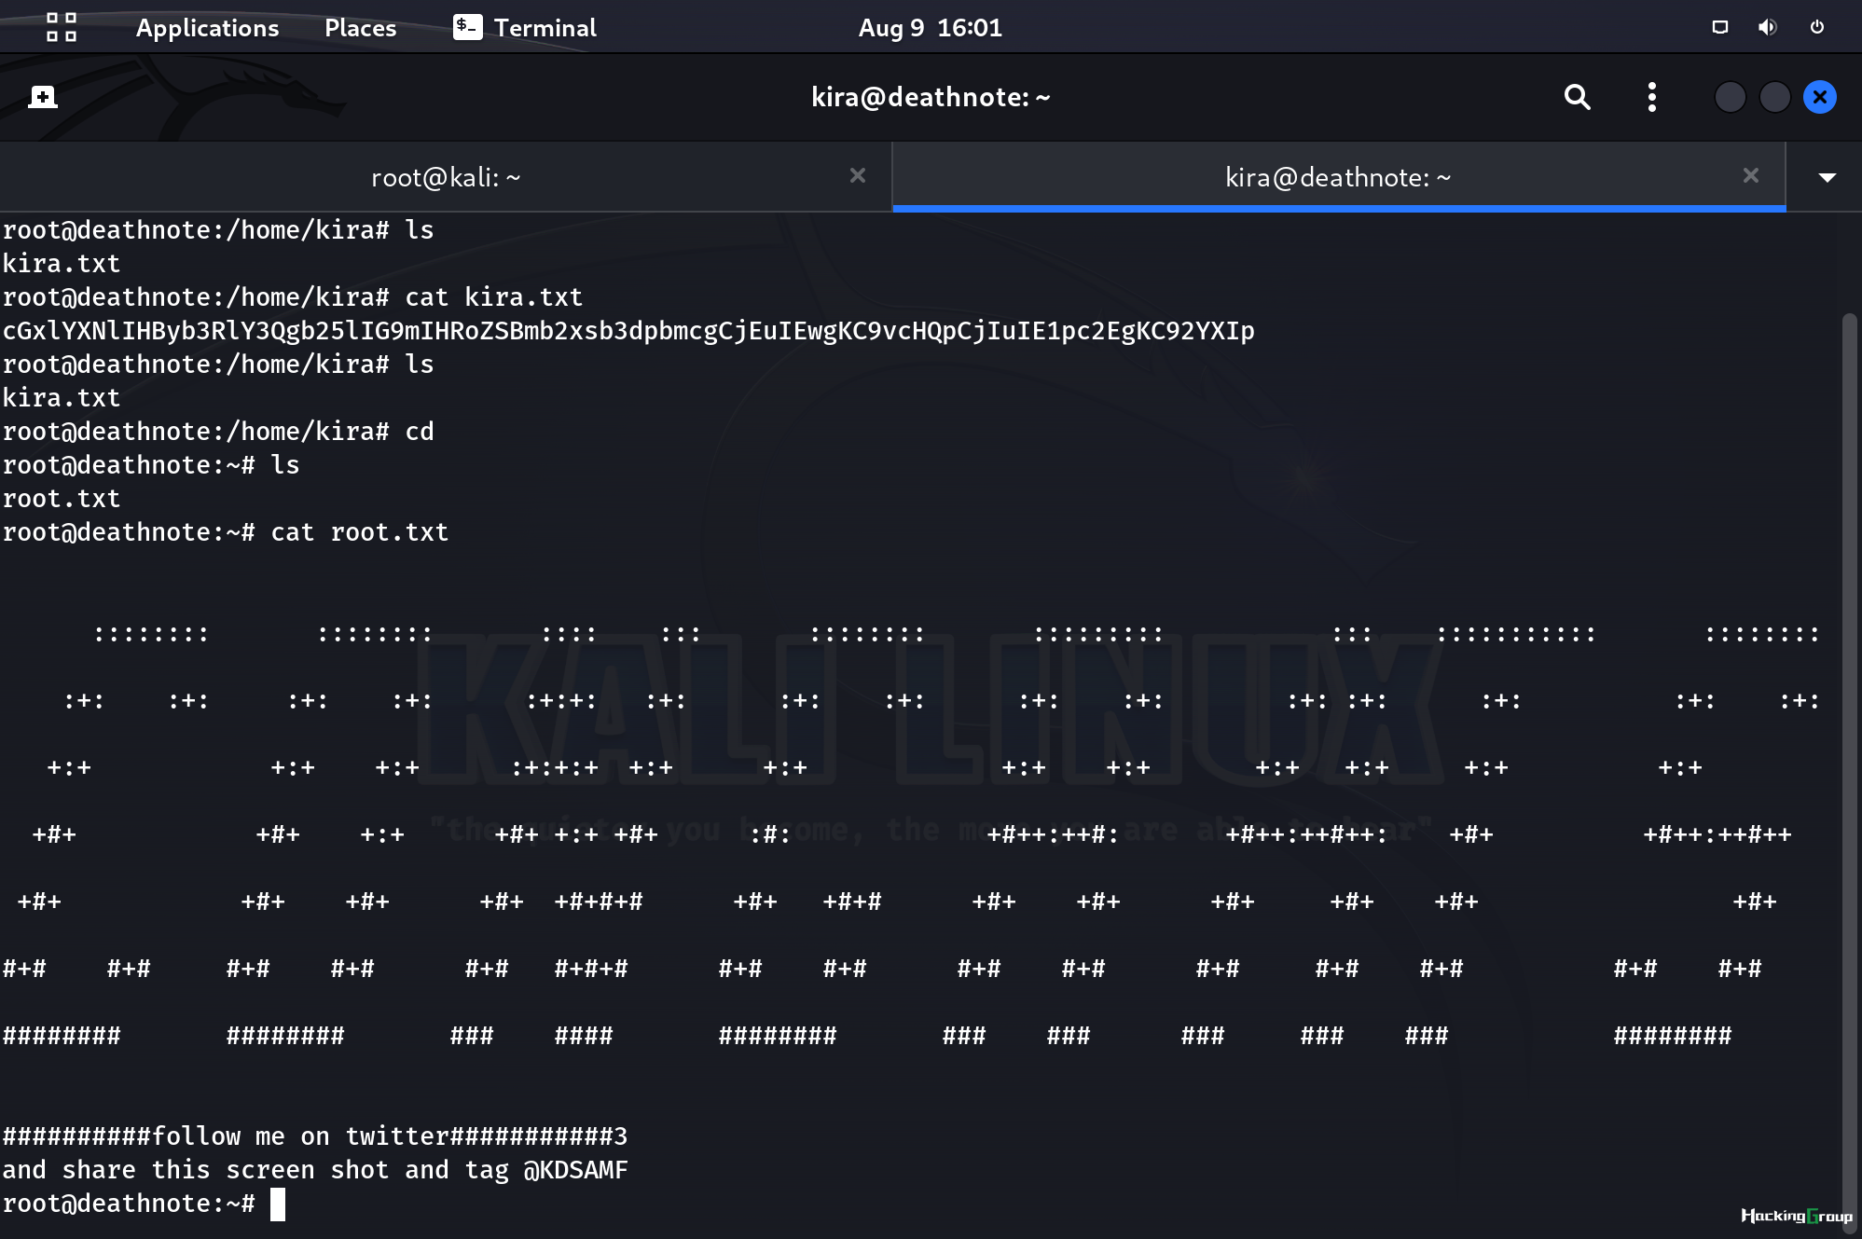Maximize the terminal window
This screenshot has width=1862, height=1239.
(x=1775, y=97)
